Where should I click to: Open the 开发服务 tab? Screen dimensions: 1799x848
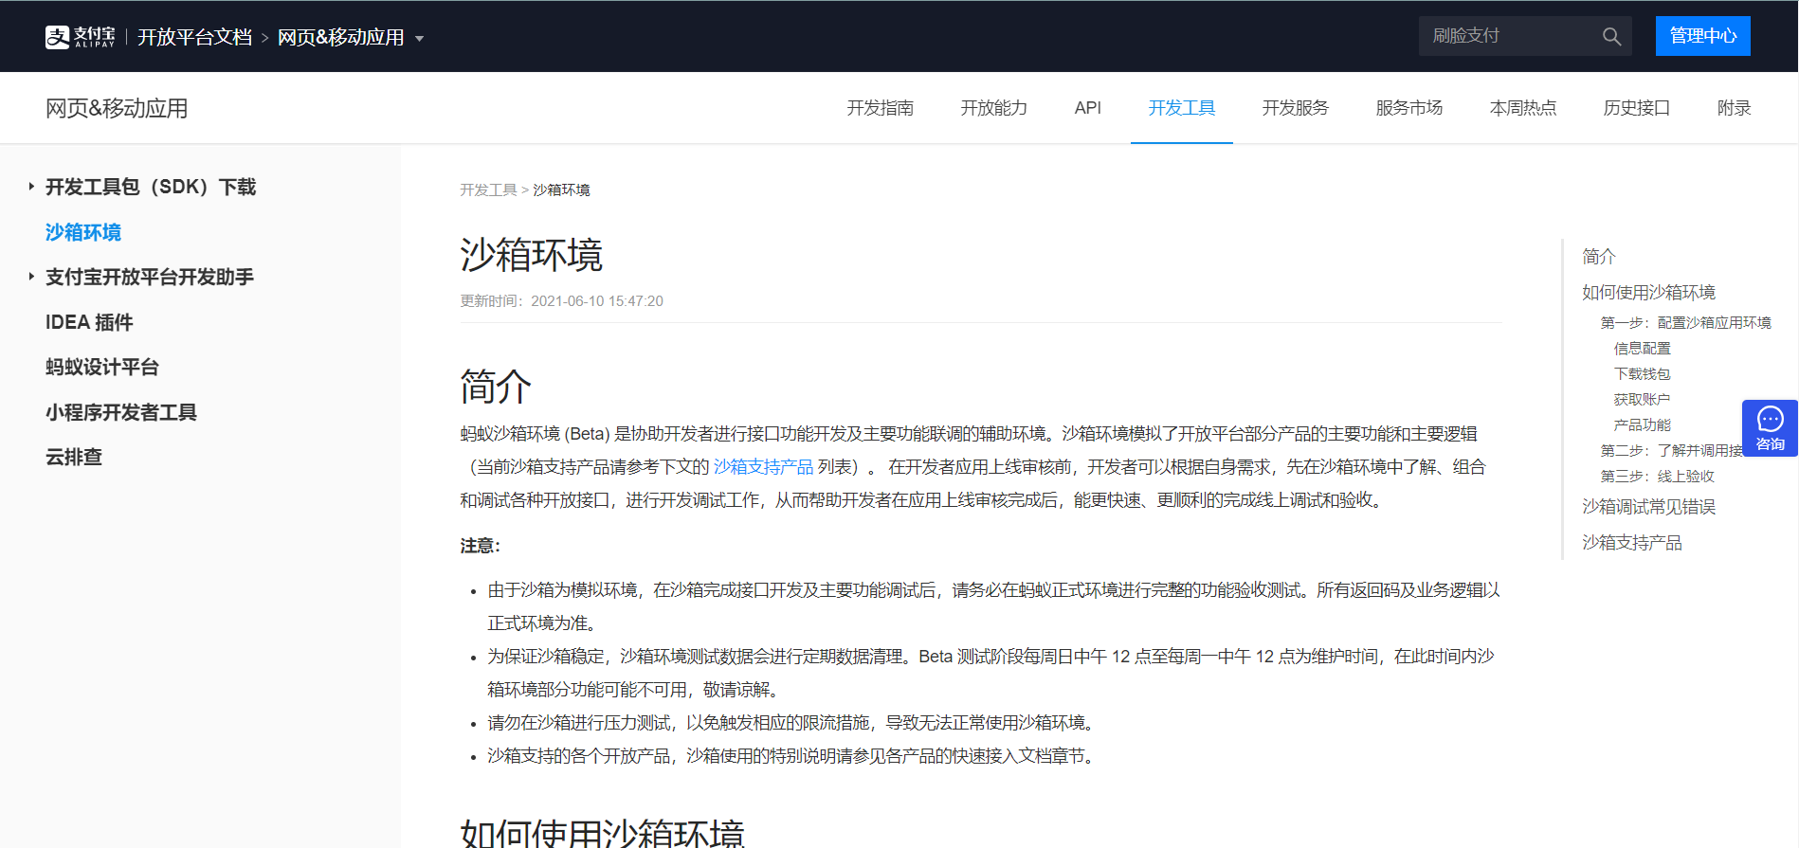click(1295, 108)
